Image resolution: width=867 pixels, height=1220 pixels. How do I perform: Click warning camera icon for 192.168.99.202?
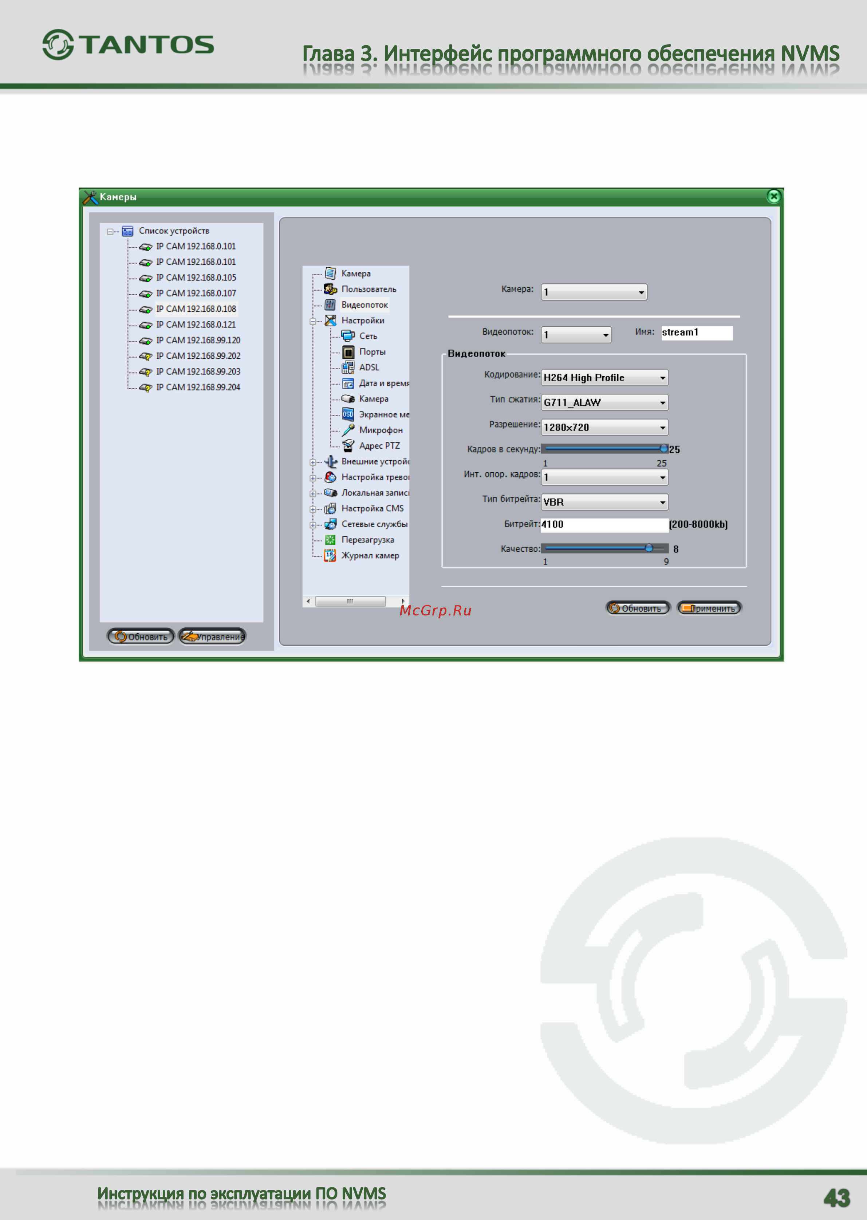click(145, 356)
